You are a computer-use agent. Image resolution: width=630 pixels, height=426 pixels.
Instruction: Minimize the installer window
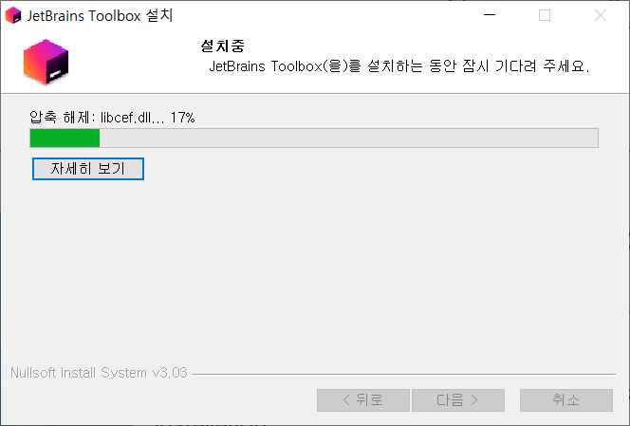[490, 15]
